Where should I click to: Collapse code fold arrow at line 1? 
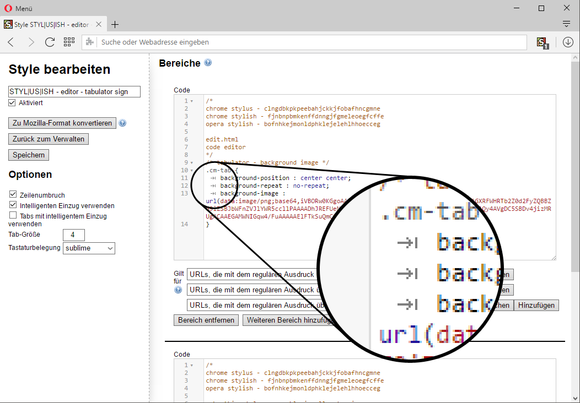(x=192, y=101)
